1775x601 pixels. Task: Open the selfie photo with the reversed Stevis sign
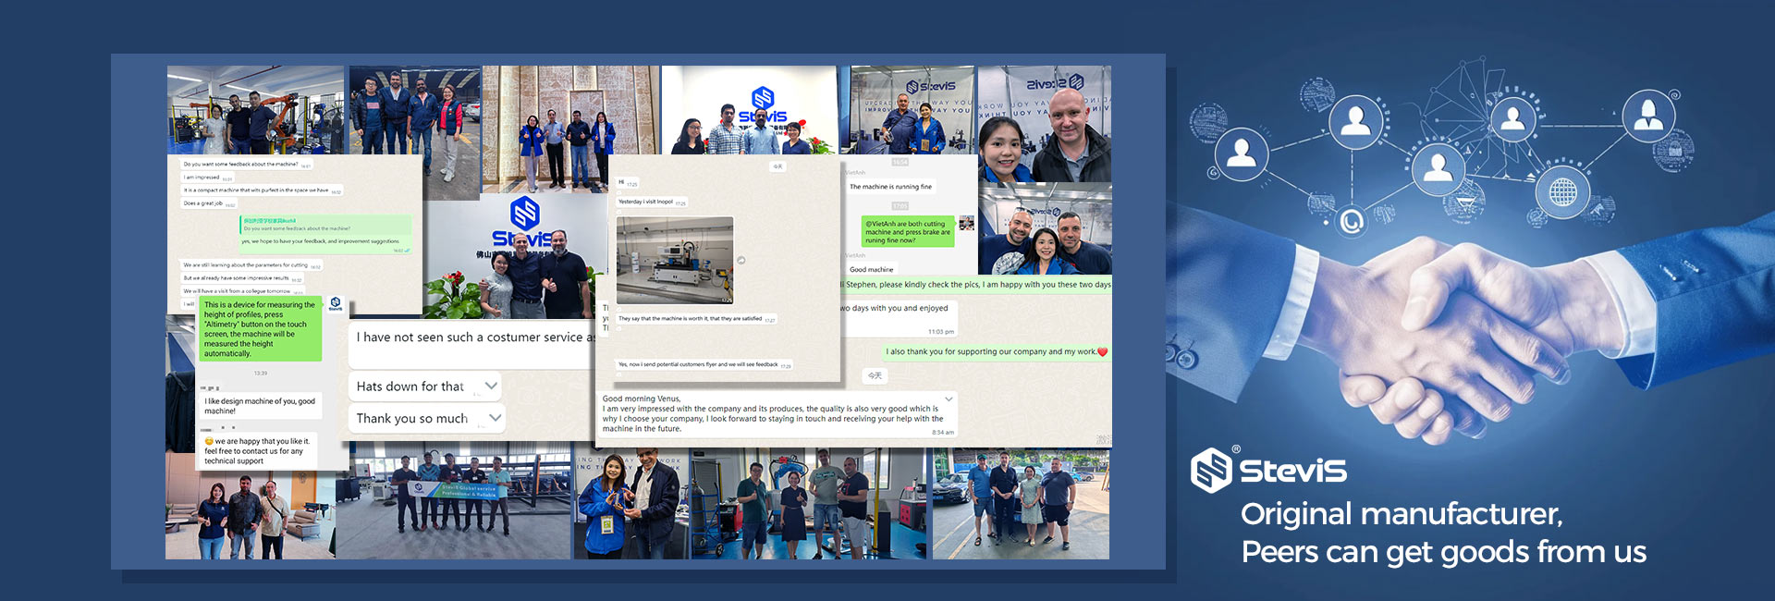pyautogui.click(x=1045, y=124)
